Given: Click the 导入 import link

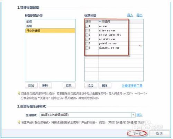Looking at the screenshot, I should coord(130,15).
